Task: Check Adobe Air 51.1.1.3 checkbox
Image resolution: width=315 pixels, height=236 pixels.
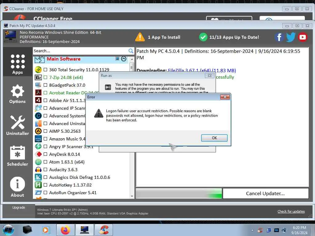Action: click(46, 100)
